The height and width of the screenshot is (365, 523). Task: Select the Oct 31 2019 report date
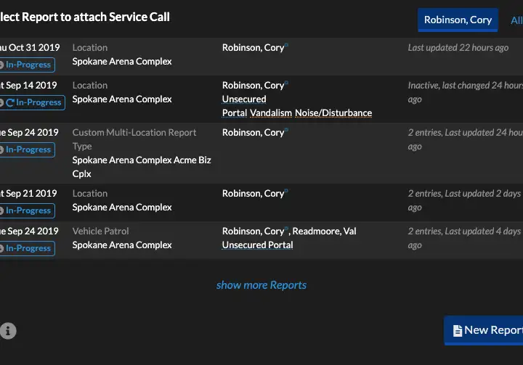click(30, 48)
